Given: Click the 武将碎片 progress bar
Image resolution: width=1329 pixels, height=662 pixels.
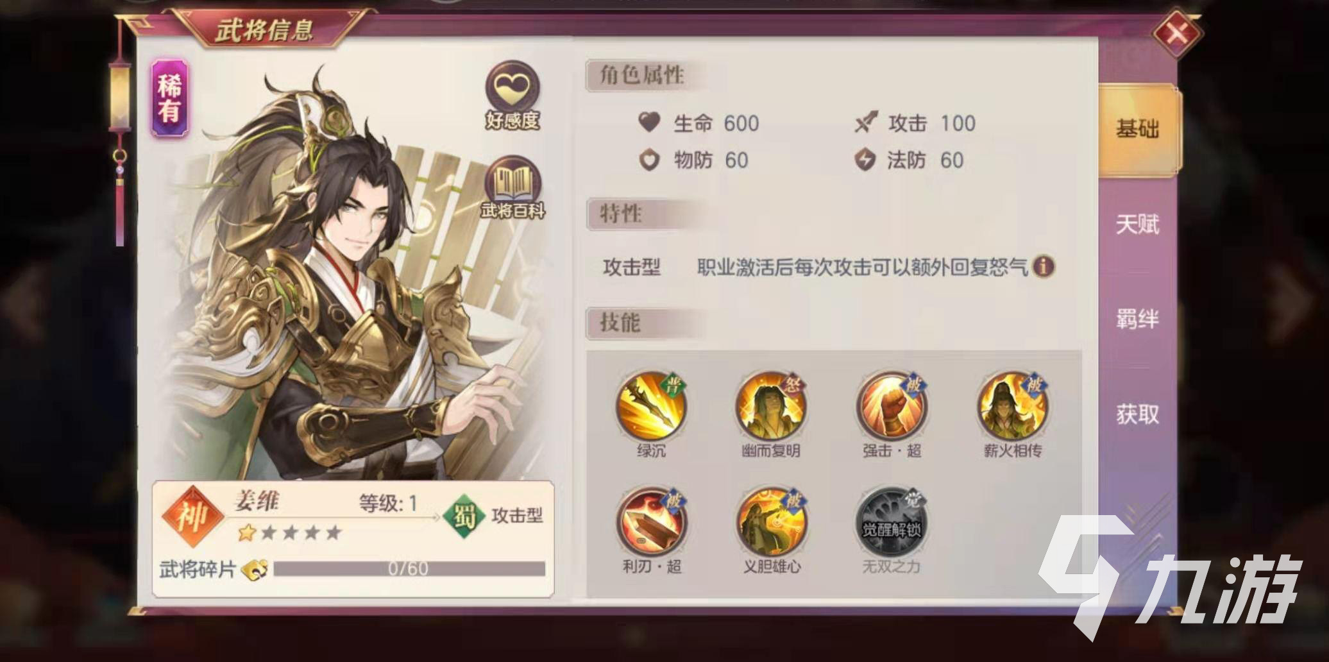Looking at the screenshot, I should click(409, 568).
